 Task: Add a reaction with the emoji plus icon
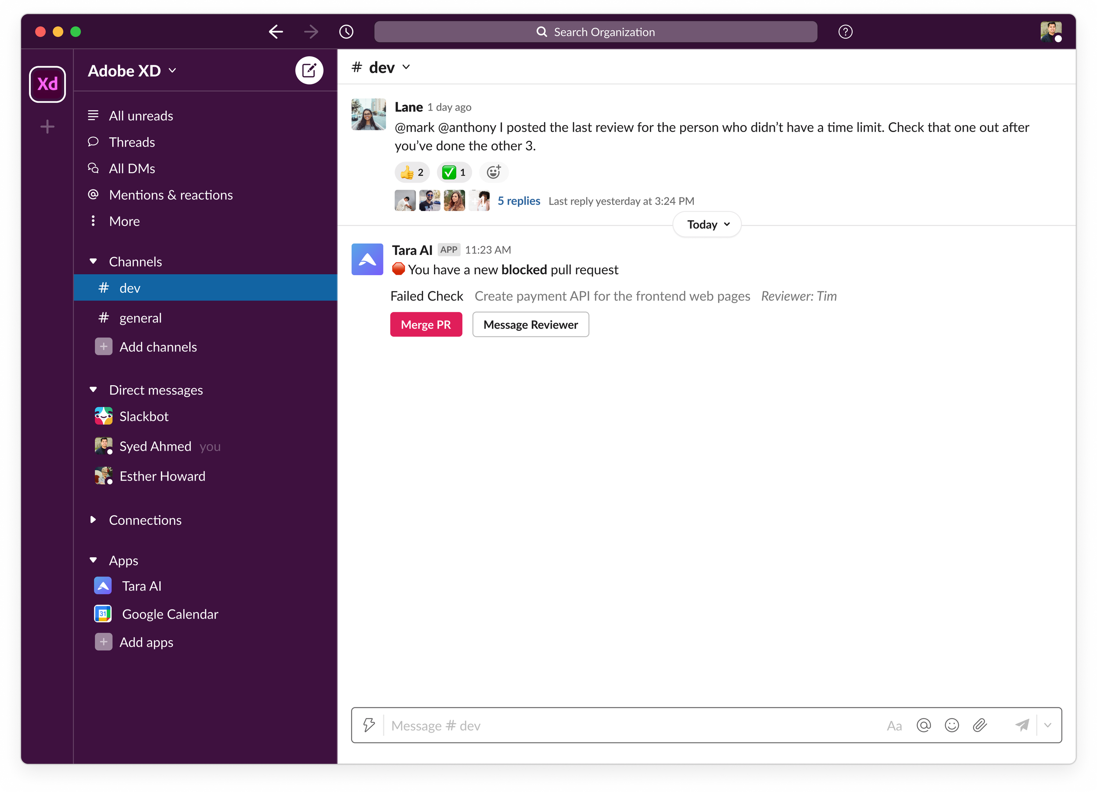point(493,172)
